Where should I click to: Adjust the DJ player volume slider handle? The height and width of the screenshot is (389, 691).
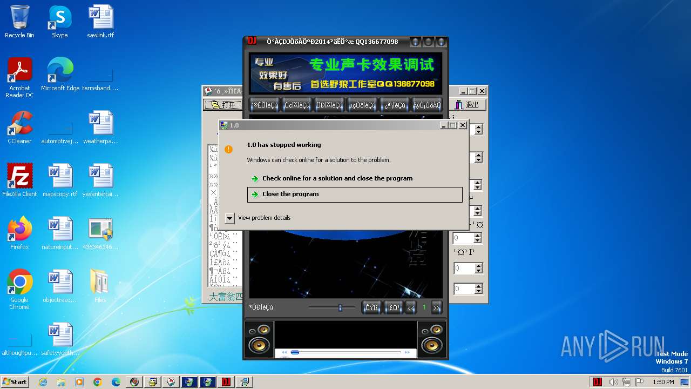[340, 307]
